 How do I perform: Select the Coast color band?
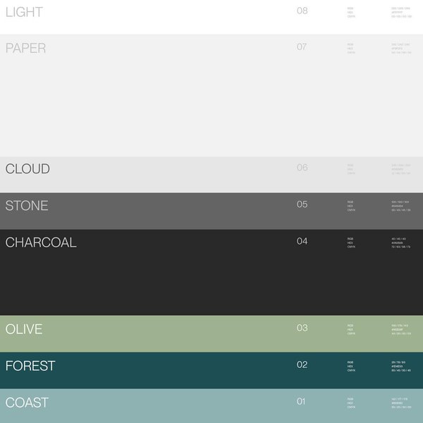211,406
